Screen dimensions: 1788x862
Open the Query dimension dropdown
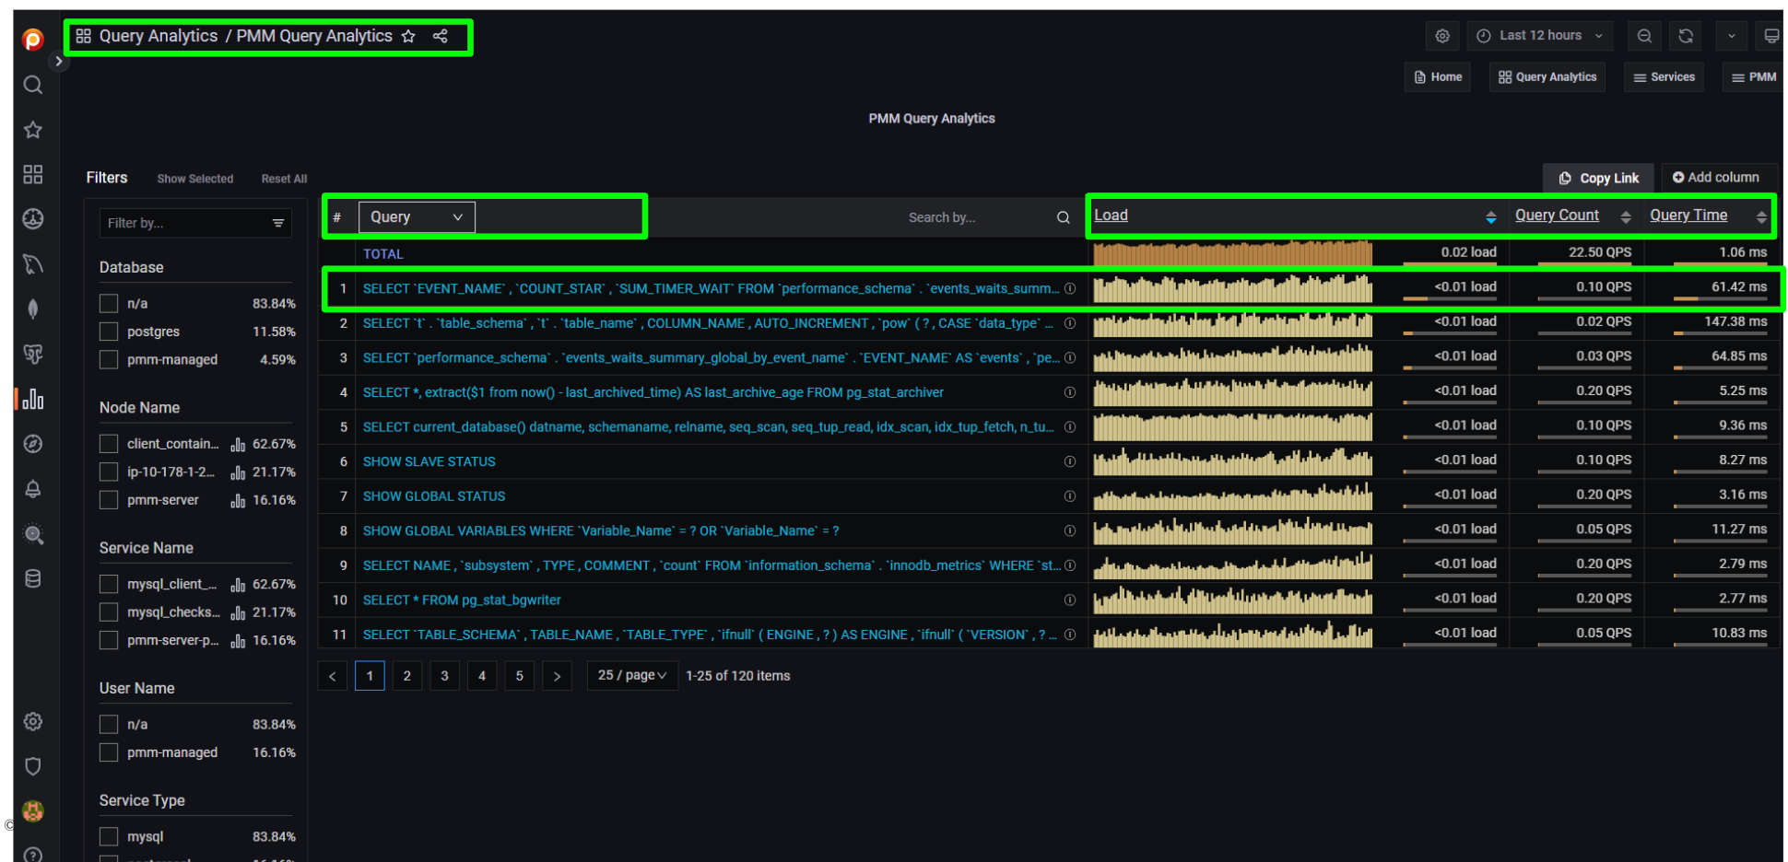[x=417, y=217]
